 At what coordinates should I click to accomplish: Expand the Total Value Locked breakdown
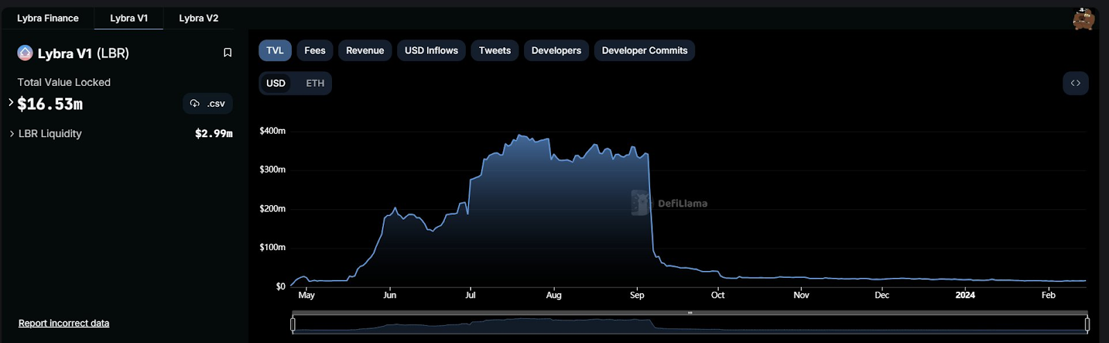pos(11,102)
